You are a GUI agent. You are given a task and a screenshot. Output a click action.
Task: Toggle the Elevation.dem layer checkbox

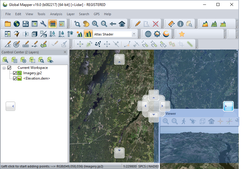click(x=15, y=78)
